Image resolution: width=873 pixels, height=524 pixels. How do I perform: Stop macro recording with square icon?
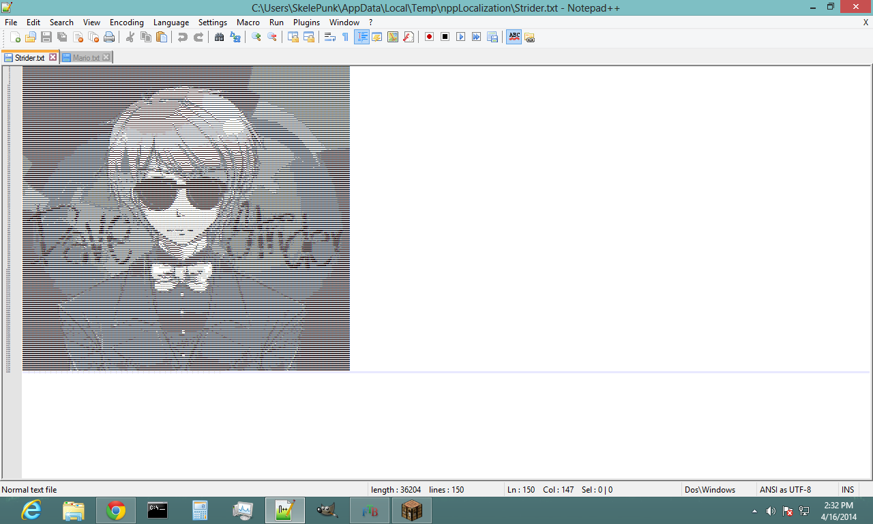[445, 37]
